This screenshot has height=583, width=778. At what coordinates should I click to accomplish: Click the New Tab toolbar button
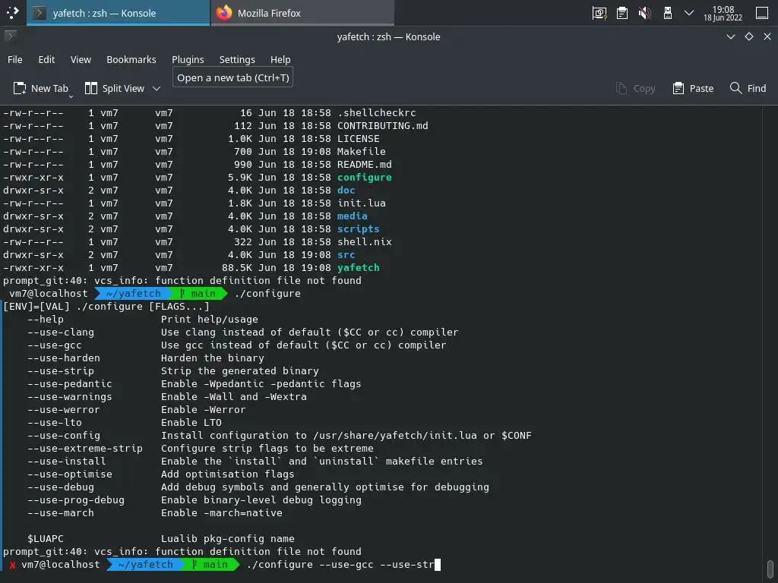click(41, 88)
